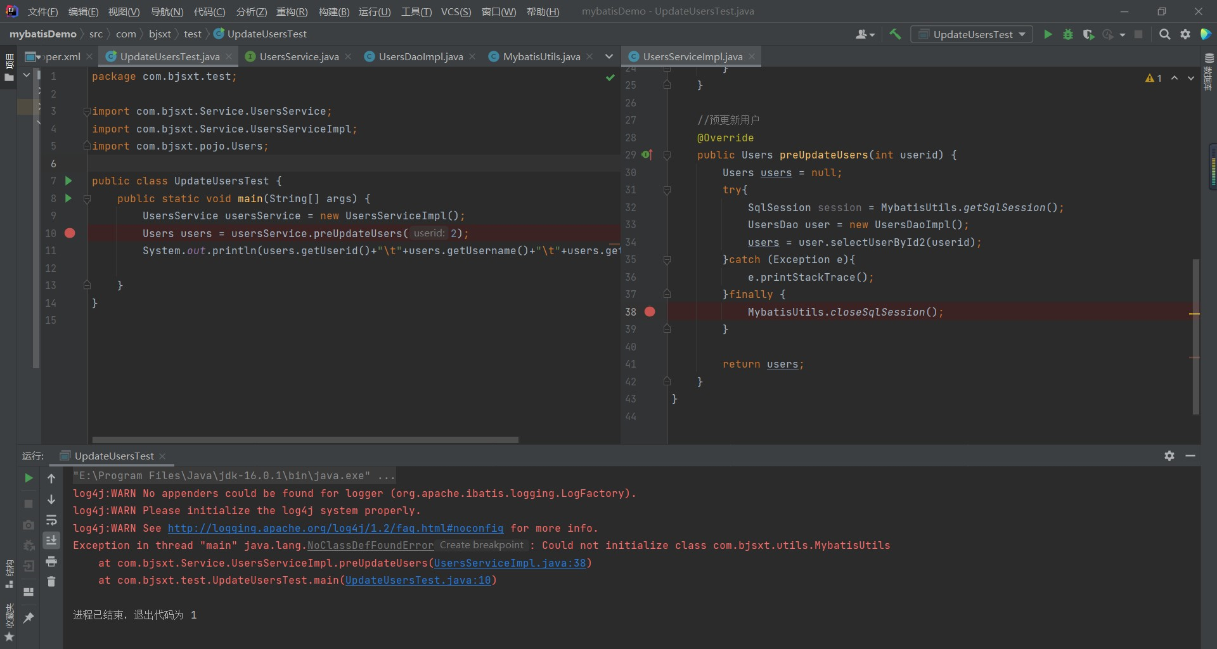This screenshot has height=649, width=1217.
Task: Collapse the try block at line 31
Action: (x=667, y=190)
